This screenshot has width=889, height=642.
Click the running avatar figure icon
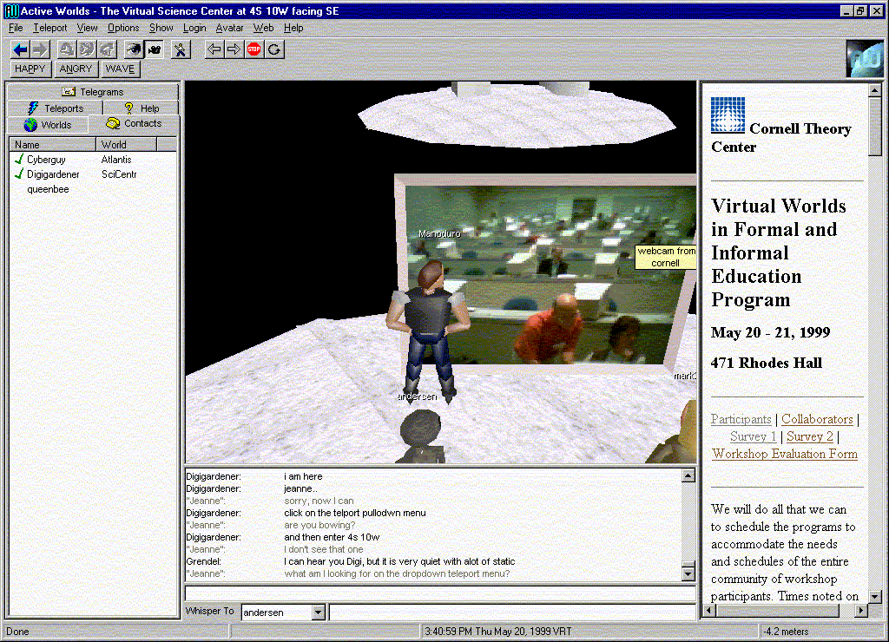[181, 49]
